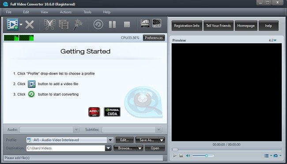The height and width of the screenshot is (164, 287).
Task: Open Preferences
Action: click(154, 38)
